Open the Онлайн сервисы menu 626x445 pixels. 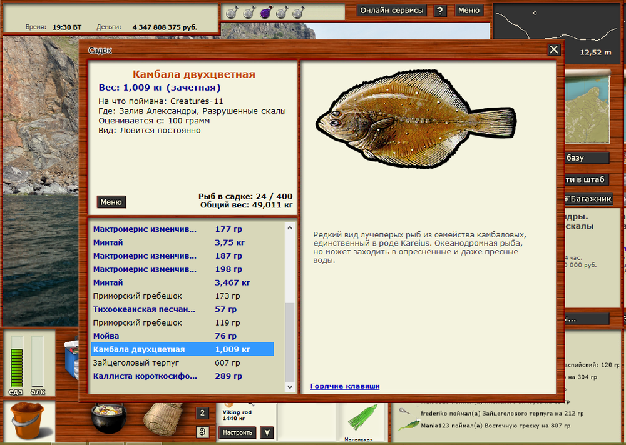(393, 11)
